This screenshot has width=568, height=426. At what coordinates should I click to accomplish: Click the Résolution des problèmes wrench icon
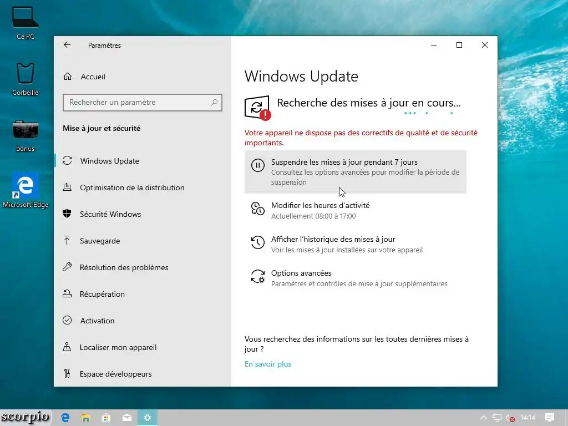click(67, 267)
